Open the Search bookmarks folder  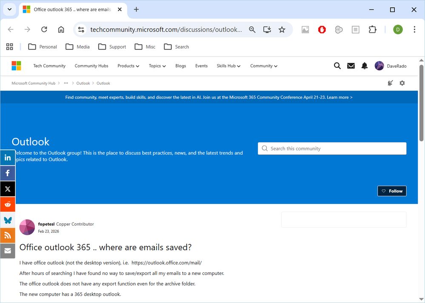click(177, 47)
